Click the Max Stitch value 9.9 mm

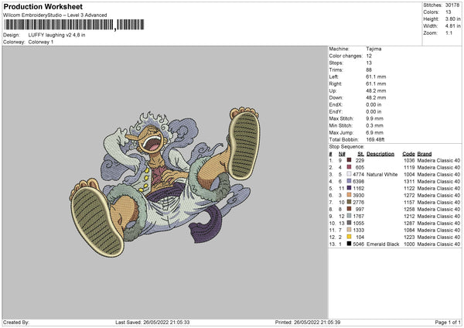[374, 118]
